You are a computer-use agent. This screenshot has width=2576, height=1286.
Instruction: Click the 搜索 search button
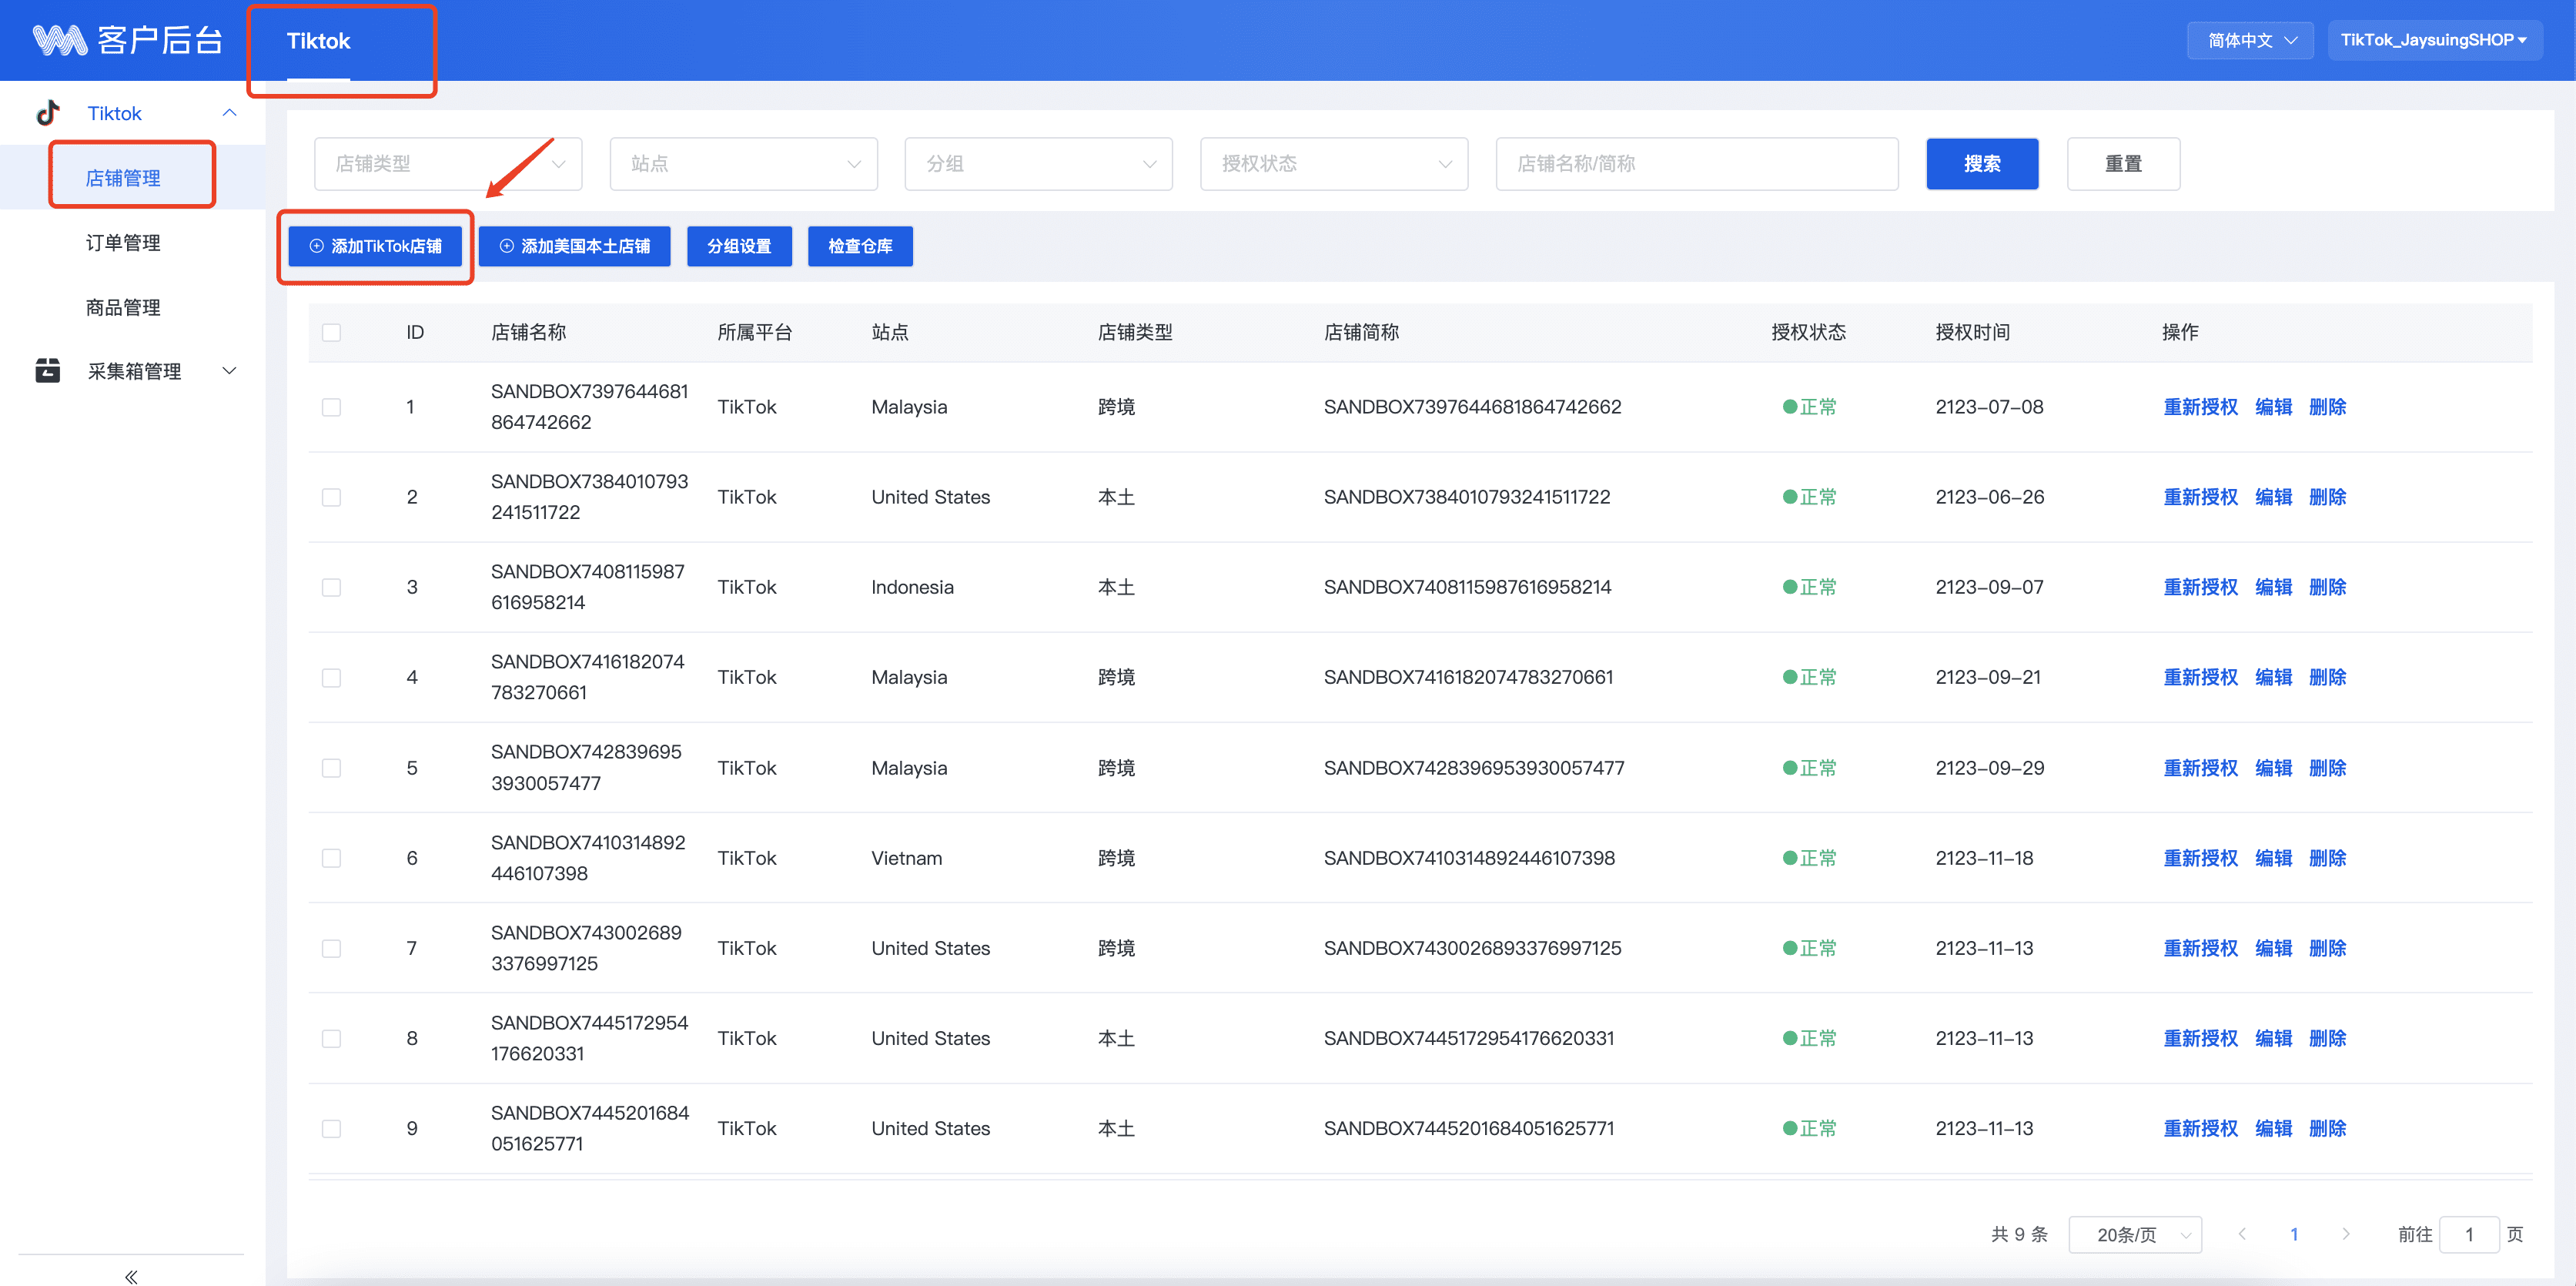pos(1982,164)
